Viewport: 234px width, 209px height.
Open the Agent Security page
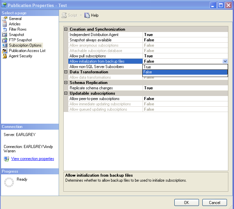coord(20,56)
